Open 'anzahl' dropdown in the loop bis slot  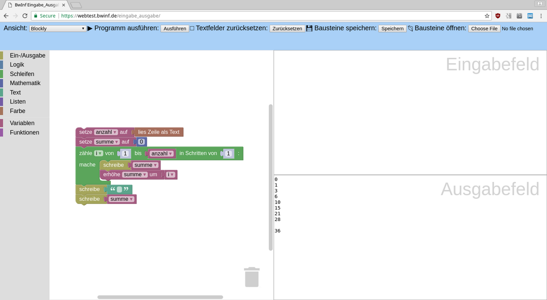(162, 154)
